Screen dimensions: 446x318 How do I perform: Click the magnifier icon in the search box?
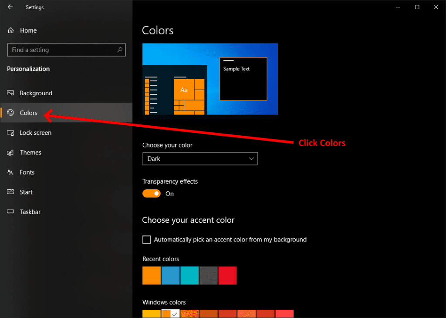pos(119,50)
